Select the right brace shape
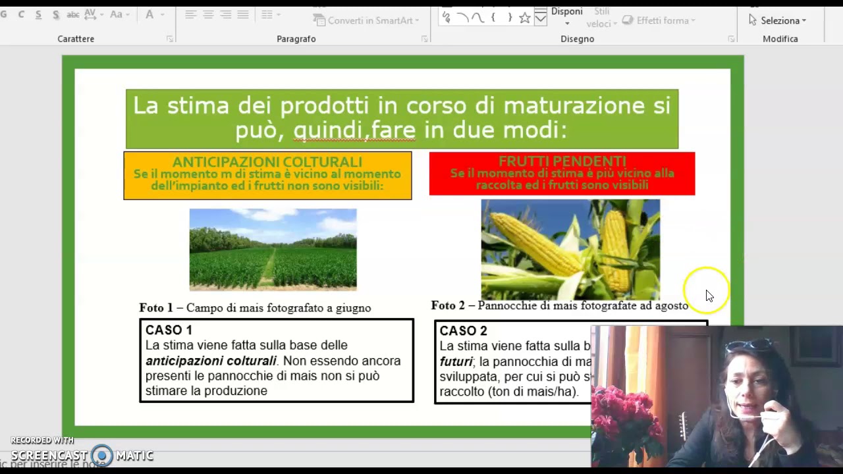Screen dimensions: 843x474 pyautogui.click(x=509, y=18)
